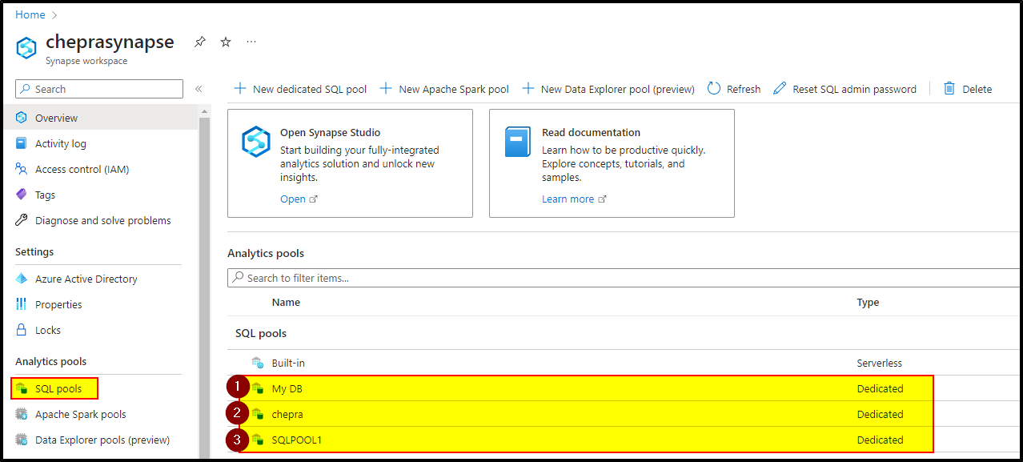
Task: Select New dedicated SQL pool
Action: tap(300, 89)
